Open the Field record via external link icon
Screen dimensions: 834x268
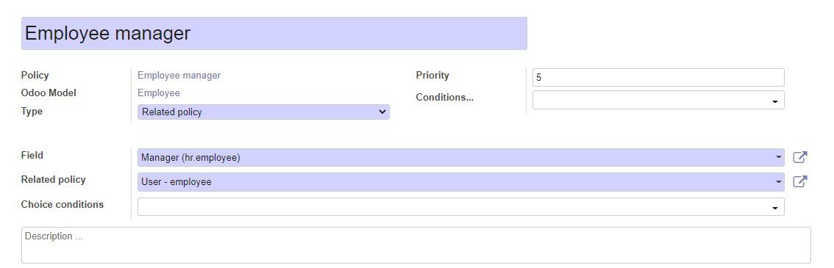[800, 157]
